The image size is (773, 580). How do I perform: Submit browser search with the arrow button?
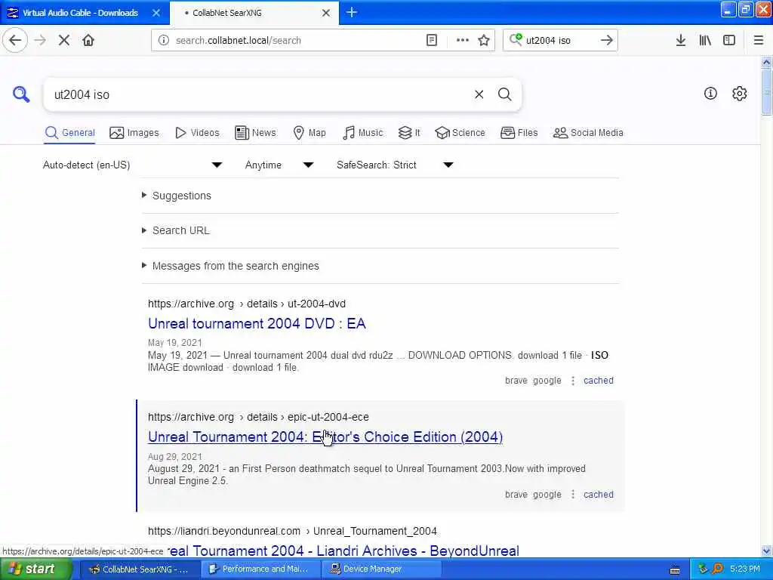click(606, 40)
